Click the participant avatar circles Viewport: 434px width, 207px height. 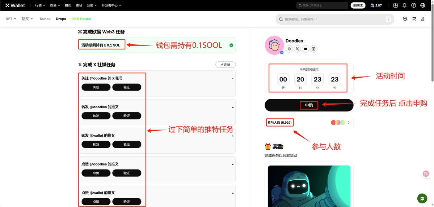tap(338, 123)
